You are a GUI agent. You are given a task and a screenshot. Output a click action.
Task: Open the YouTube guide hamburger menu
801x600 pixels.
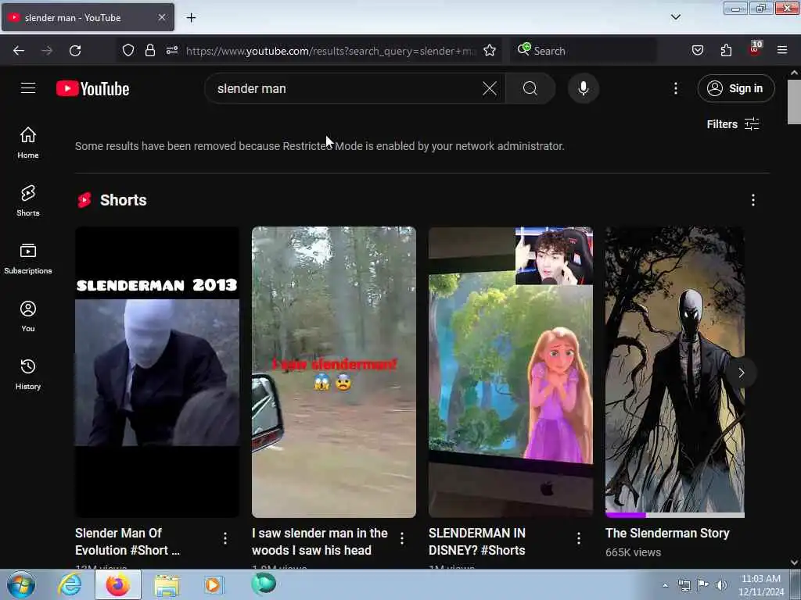(x=28, y=88)
